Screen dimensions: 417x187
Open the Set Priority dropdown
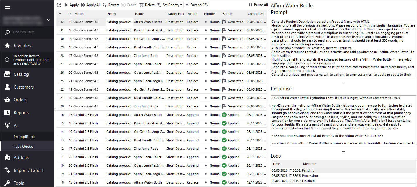click(x=169, y=5)
